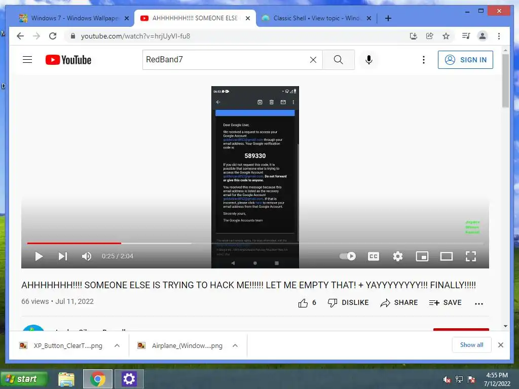
Task: Open a new browser tab
Action: pos(388,19)
